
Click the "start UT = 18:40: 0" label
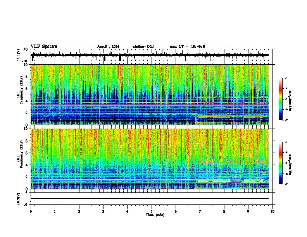point(187,46)
